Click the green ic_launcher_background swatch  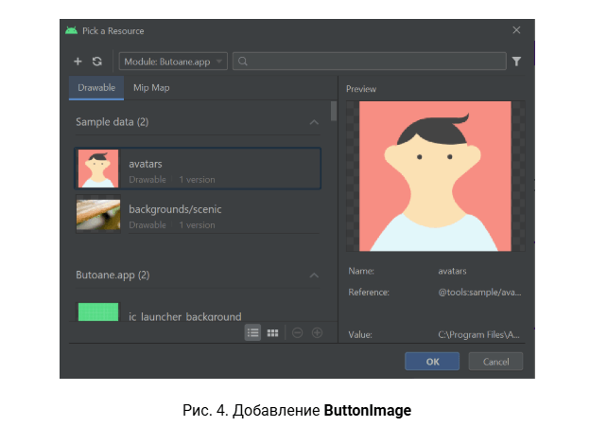point(97,312)
